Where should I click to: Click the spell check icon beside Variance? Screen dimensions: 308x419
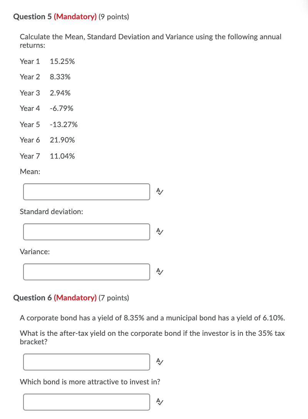click(x=159, y=272)
